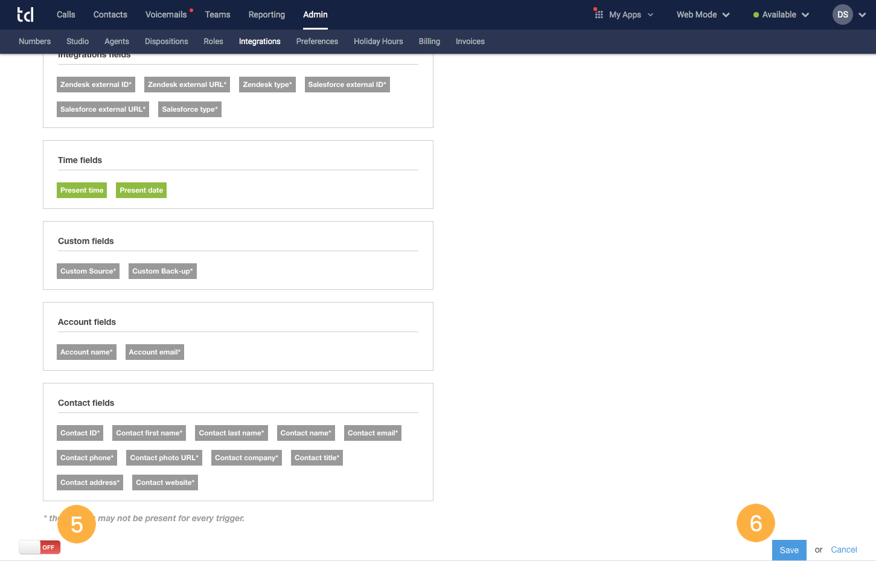Expand the My Apps dropdown chevron

point(650,14)
